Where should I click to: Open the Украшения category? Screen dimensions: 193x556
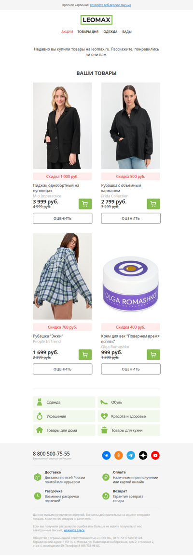click(x=64, y=416)
